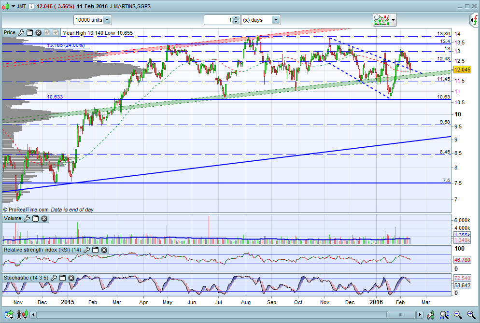Move Price panel up arrow icon
Image resolution: width=480 pixels, height=323 pixels.
[56, 32]
